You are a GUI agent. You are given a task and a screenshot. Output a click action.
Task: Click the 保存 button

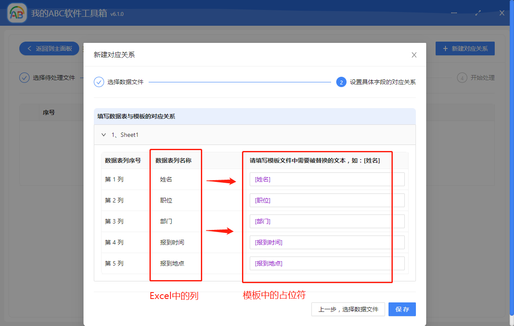tap(402, 309)
